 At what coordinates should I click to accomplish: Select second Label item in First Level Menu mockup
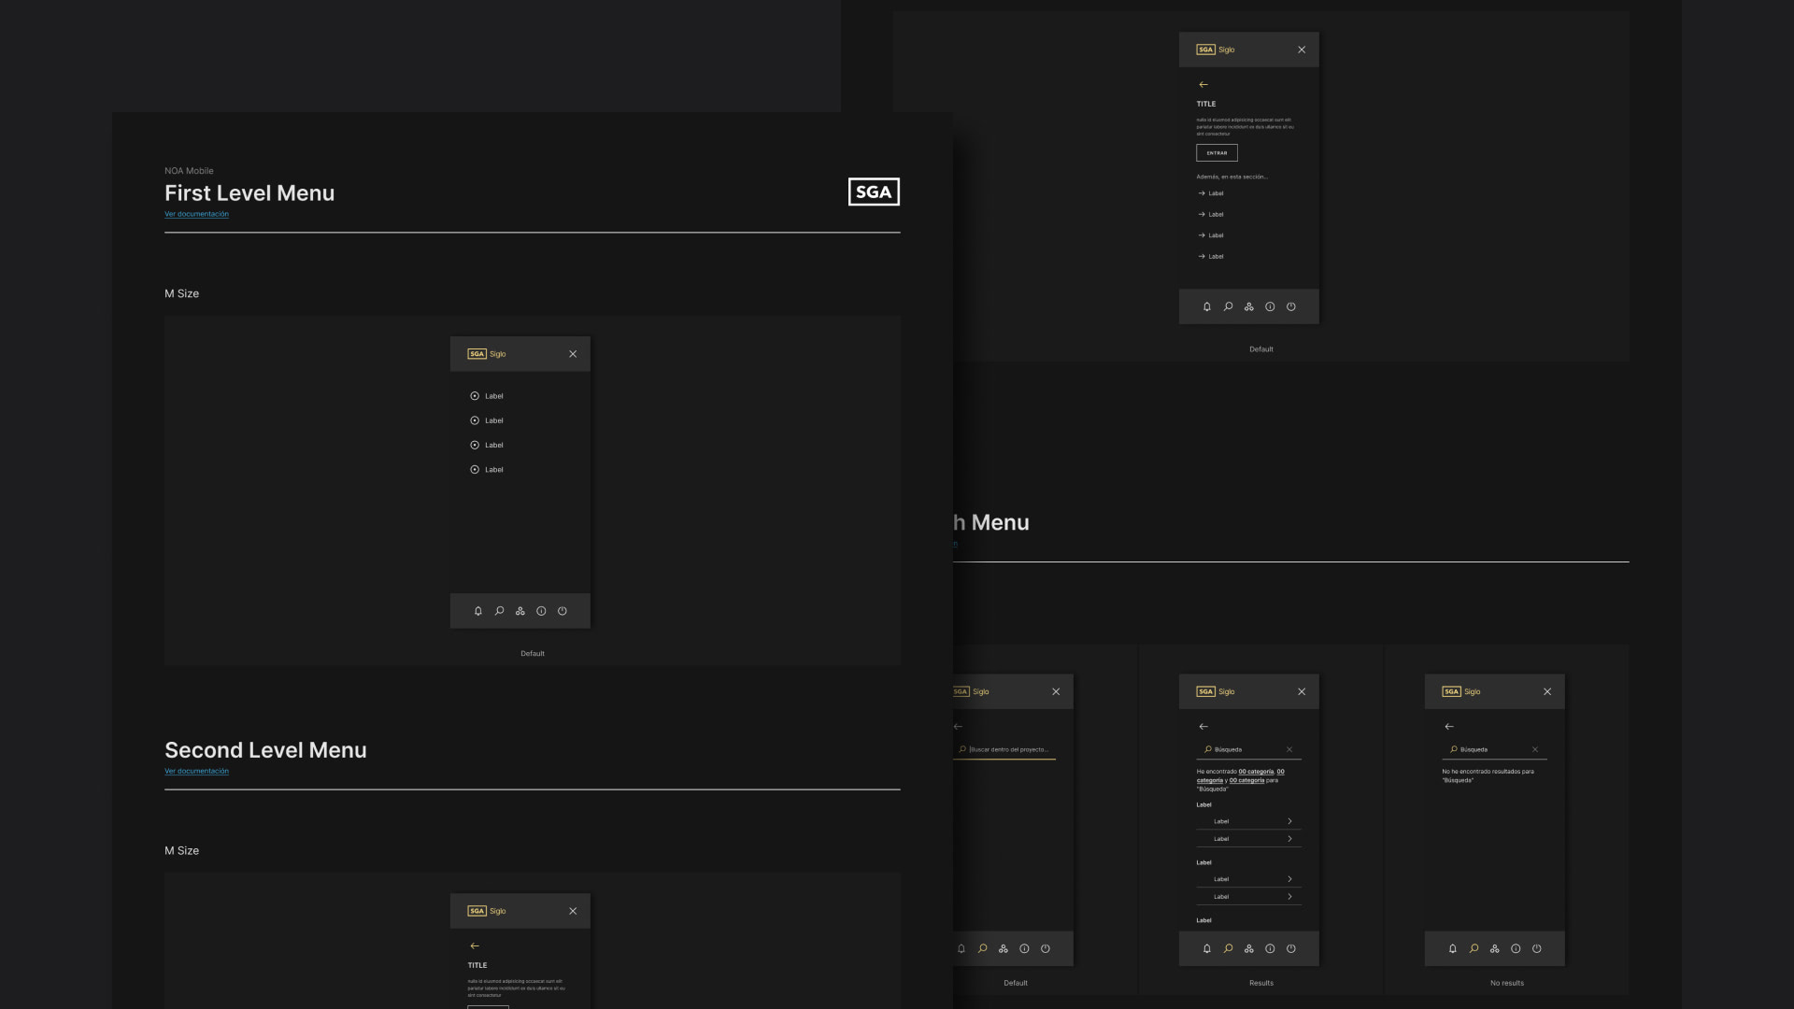point(487,420)
